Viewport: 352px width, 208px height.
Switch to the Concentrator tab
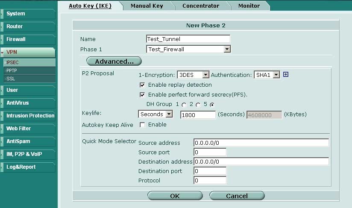click(x=201, y=6)
